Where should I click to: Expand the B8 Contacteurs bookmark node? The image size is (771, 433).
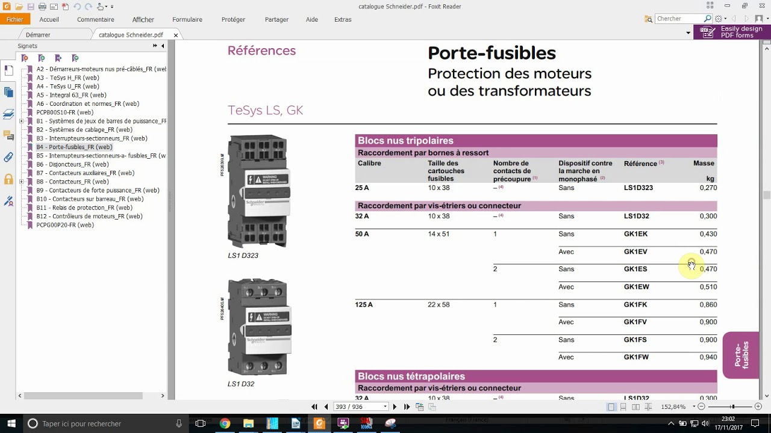pyautogui.click(x=22, y=182)
